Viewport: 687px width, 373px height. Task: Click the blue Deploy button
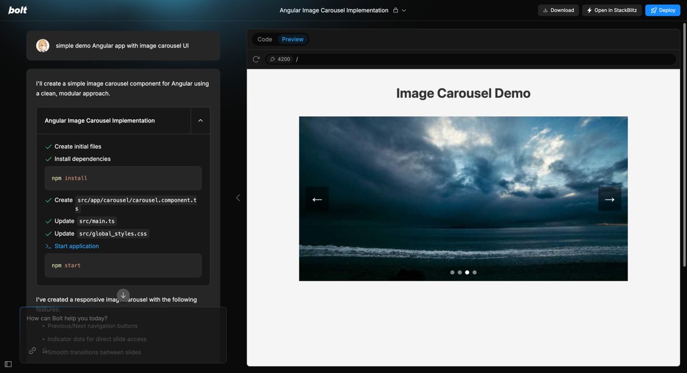[x=662, y=10]
